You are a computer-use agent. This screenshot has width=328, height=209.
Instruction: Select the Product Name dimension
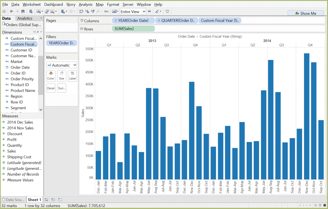click(x=23, y=90)
